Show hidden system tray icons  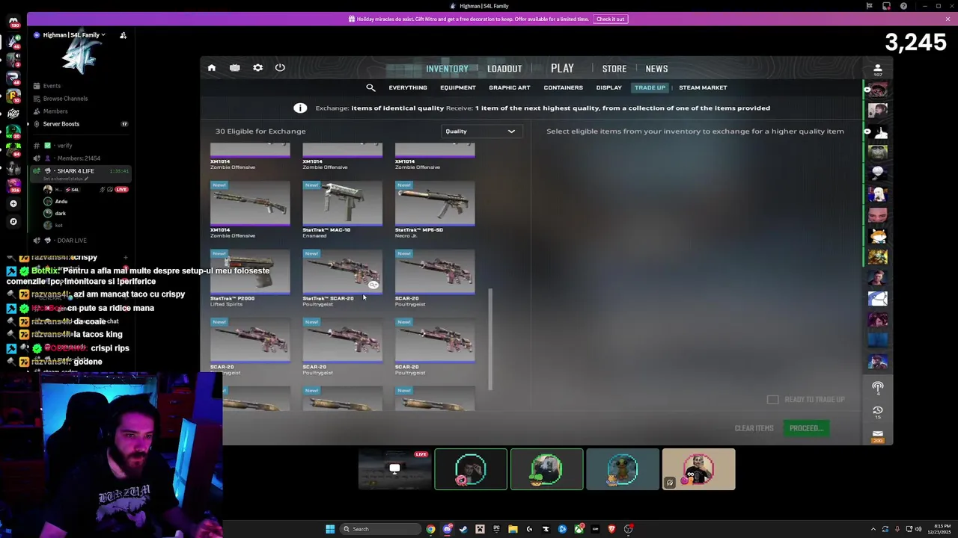tap(873, 529)
